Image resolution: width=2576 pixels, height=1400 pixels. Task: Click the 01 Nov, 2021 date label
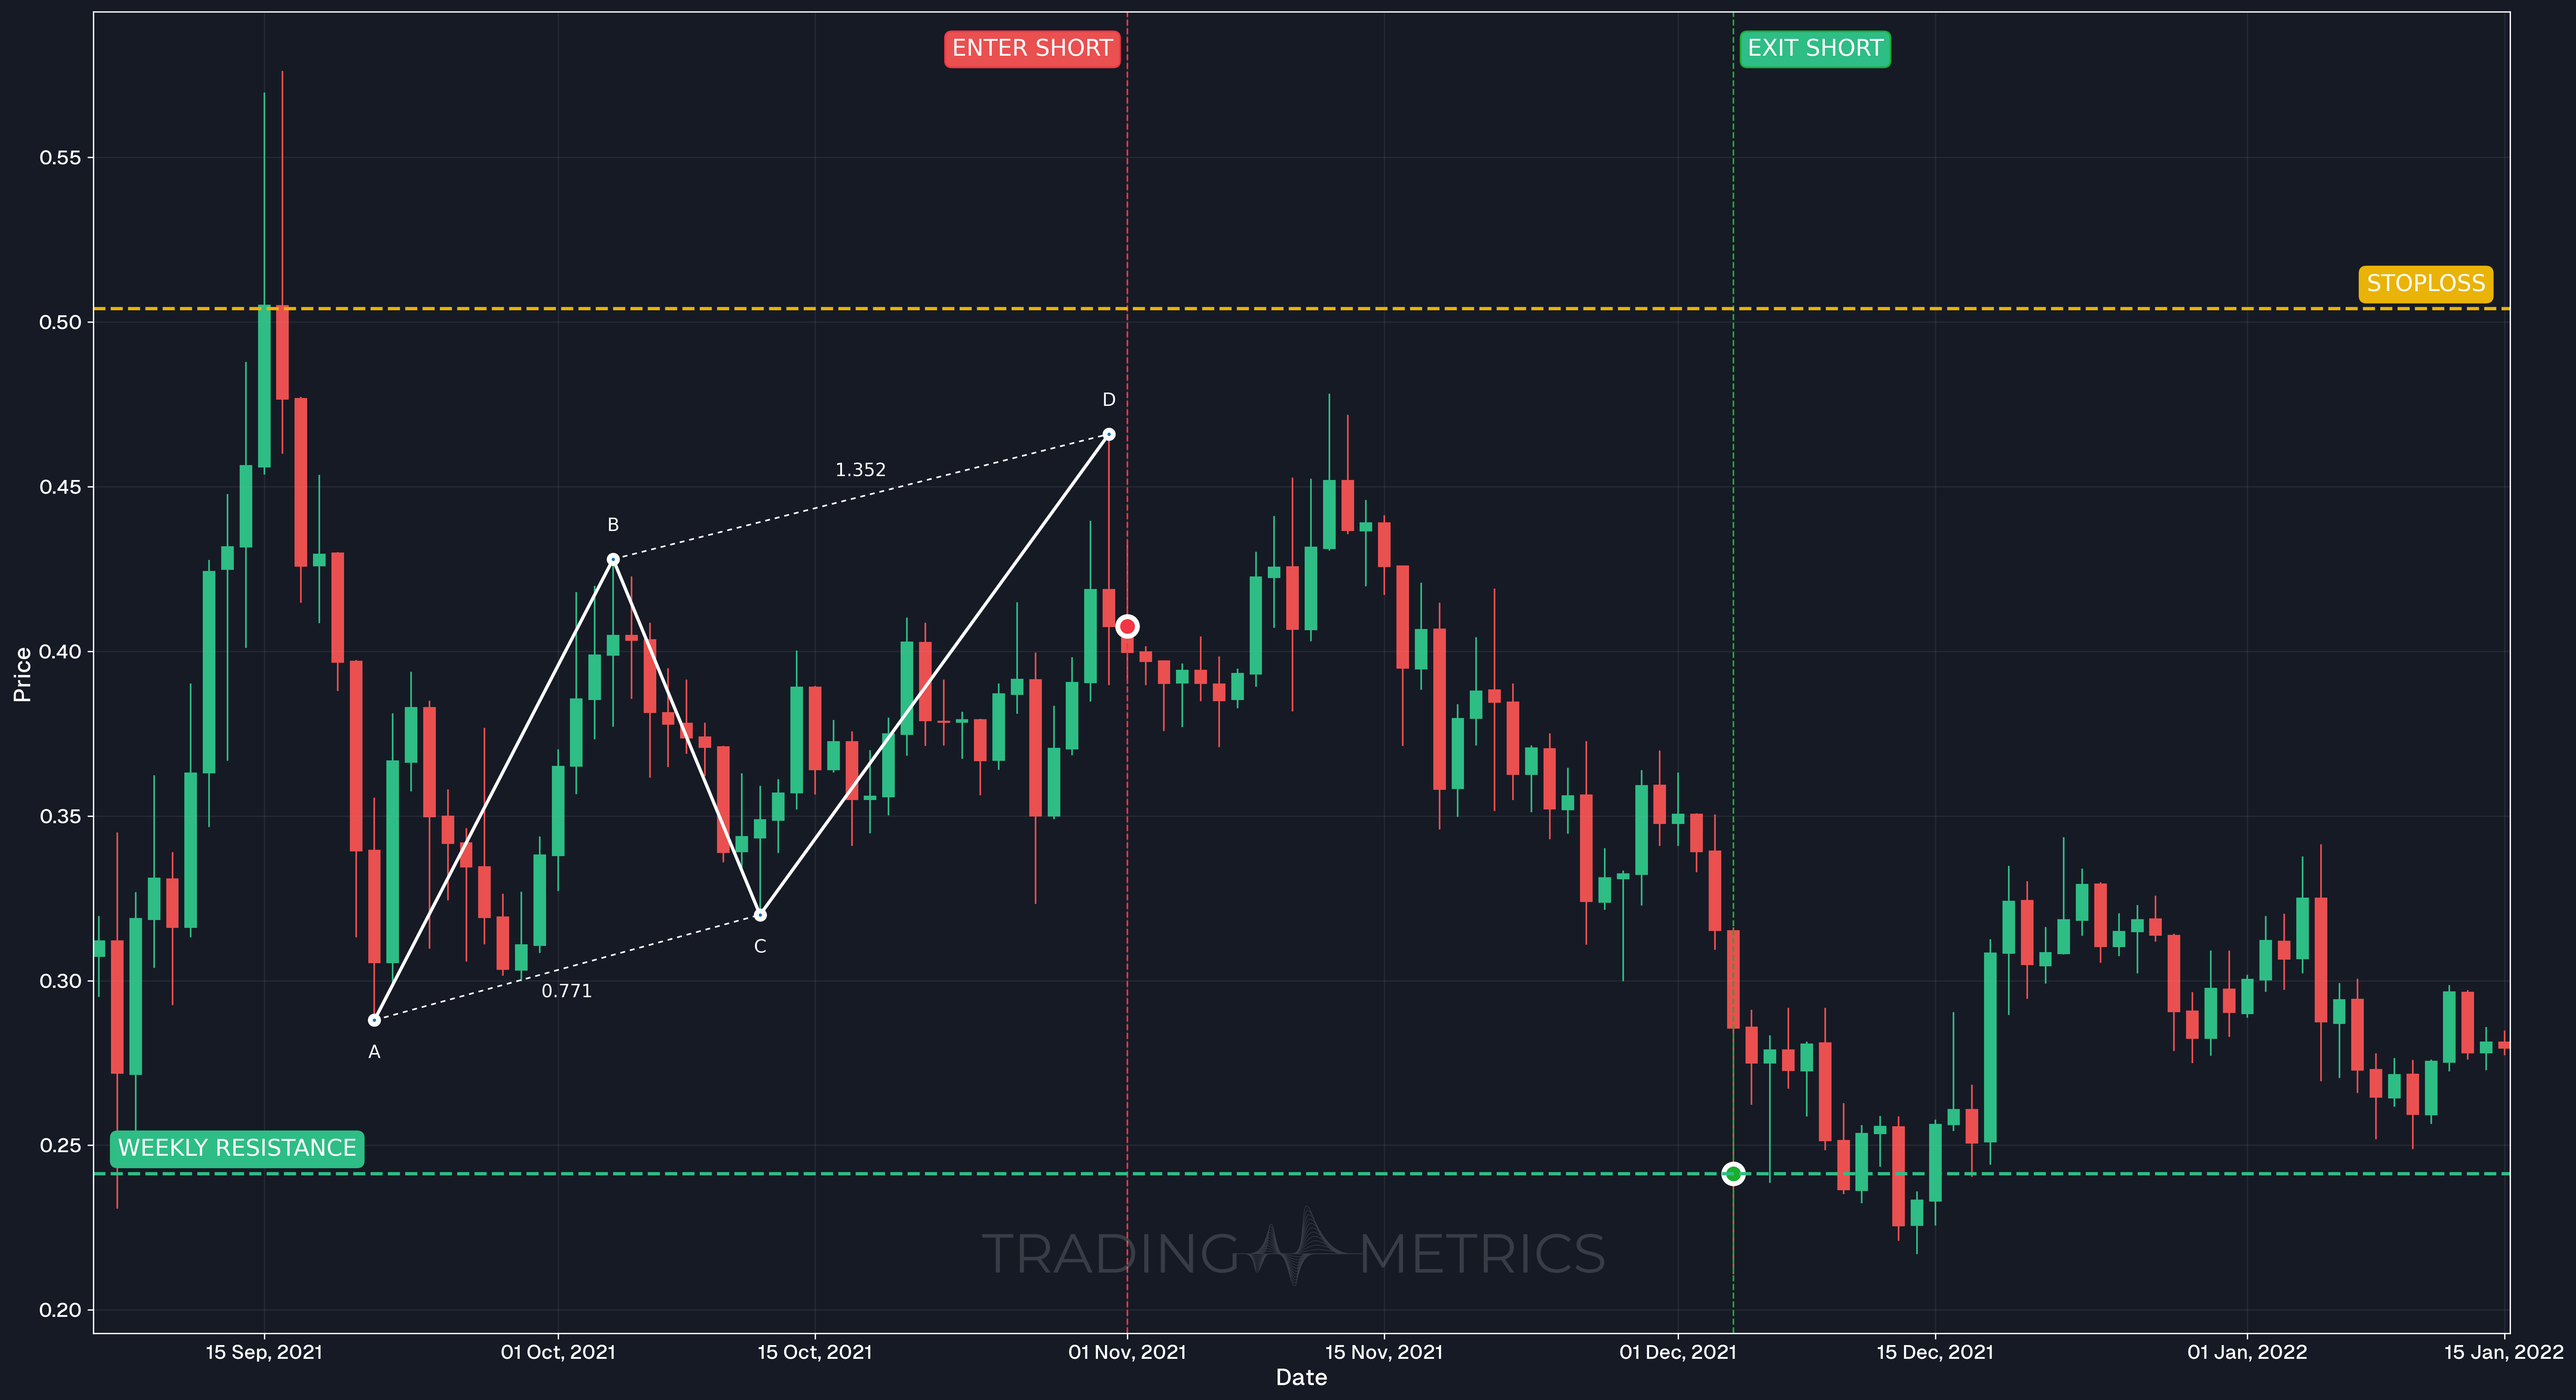click(1127, 1352)
